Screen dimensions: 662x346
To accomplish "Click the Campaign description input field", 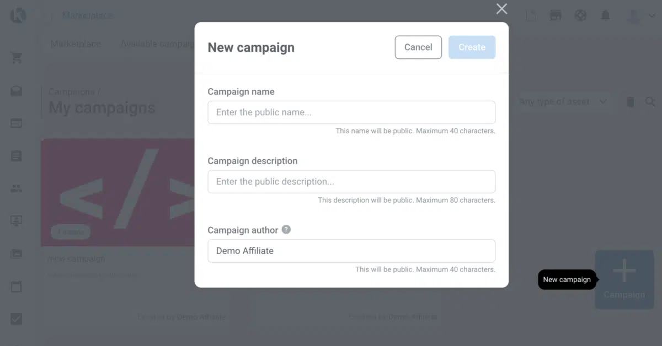I will click(351, 182).
